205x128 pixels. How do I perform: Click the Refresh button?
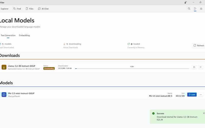point(199,46)
